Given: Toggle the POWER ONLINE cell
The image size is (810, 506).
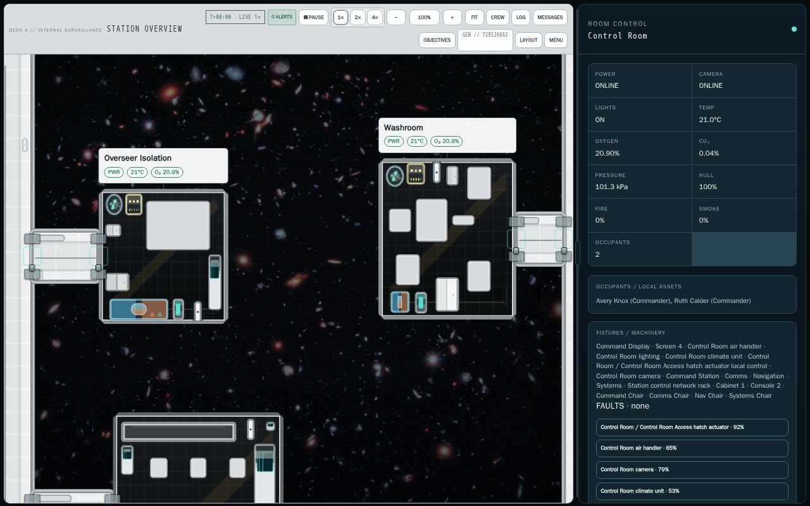Looking at the screenshot, I should pos(640,80).
